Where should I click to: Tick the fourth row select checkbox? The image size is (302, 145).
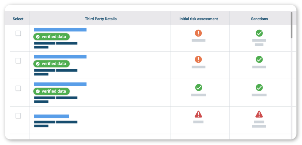(x=18, y=116)
